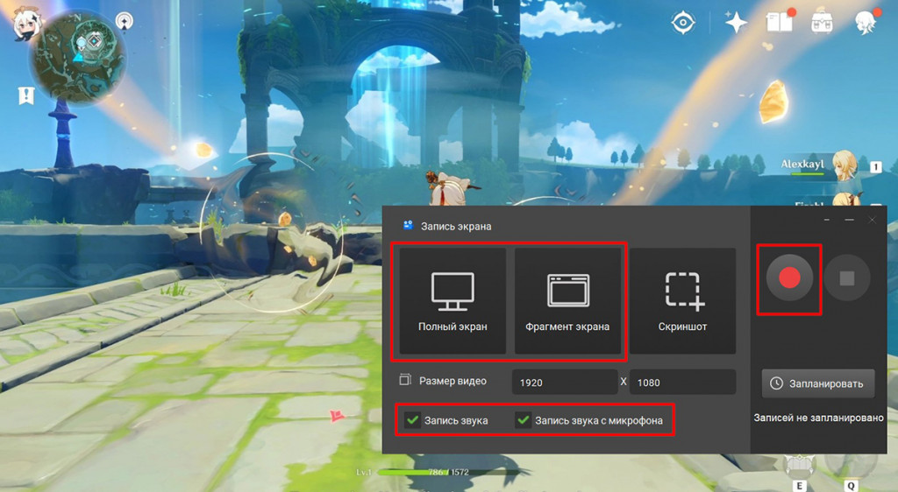
Task: Open the adventurer handbook book icon
Action: (780, 22)
